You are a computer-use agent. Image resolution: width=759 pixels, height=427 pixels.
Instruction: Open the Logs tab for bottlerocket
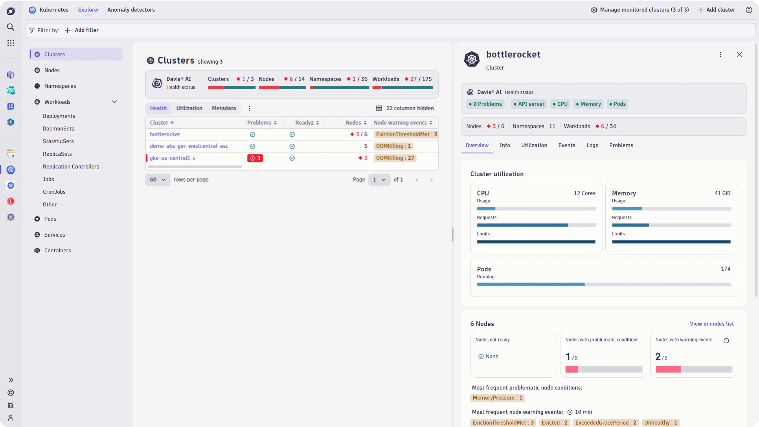(592, 145)
